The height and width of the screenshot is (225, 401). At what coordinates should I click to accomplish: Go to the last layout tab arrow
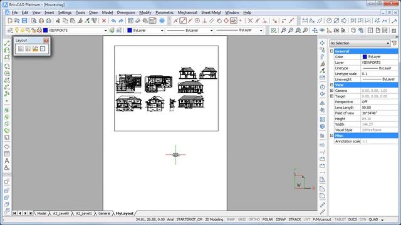tap(31, 213)
